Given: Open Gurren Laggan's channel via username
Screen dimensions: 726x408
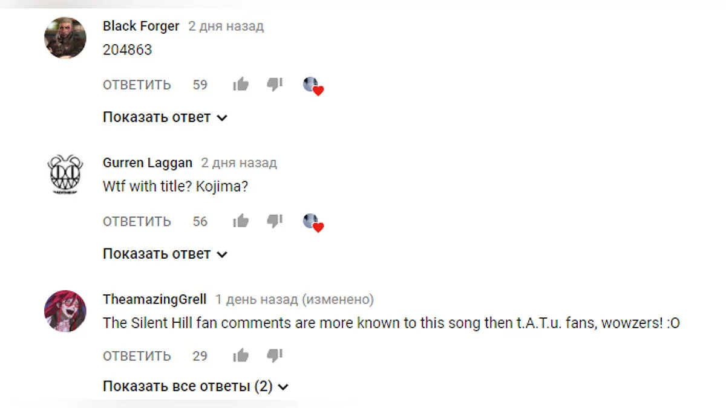Looking at the screenshot, I should pos(148,163).
